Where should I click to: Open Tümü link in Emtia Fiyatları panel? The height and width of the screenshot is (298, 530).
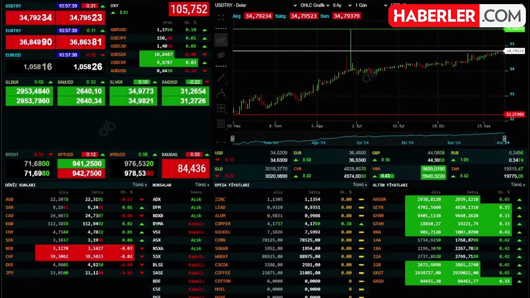pyautogui.click(x=360, y=185)
